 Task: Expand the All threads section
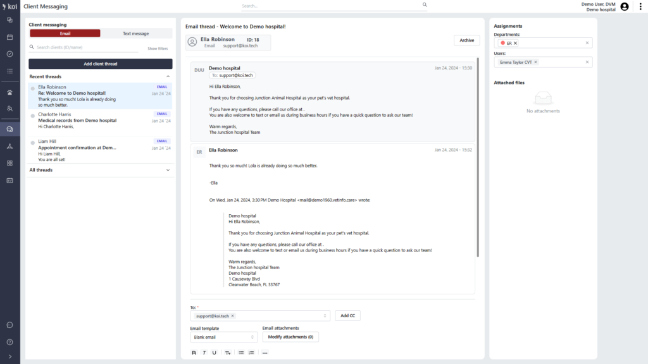[x=168, y=169]
